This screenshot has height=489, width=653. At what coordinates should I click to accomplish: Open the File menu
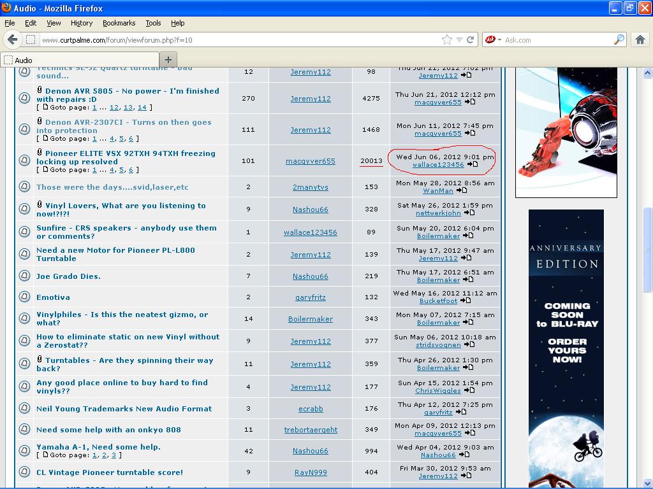[x=10, y=23]
